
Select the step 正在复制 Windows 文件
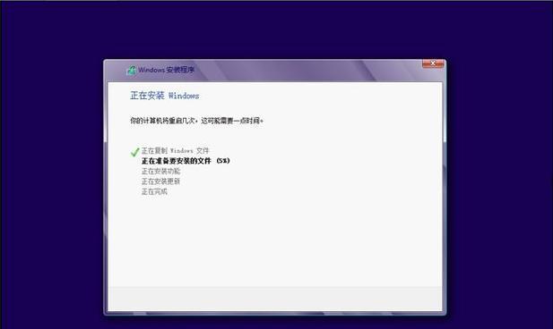pos(176,150)
